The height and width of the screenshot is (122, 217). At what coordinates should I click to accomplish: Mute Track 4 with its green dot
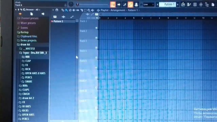96,58
